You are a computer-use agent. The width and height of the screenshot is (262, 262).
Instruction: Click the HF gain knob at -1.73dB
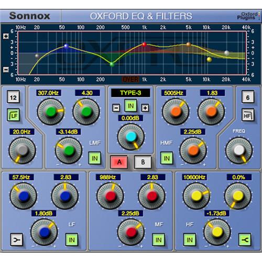(217, 232)
